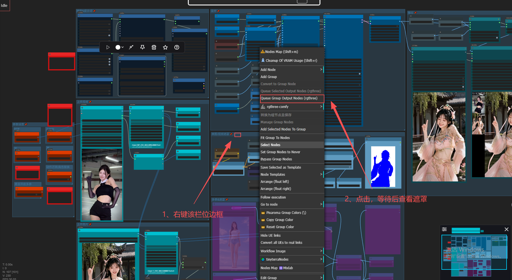
Task: Click Cleanup Of VRAM Usage entry
Action: pos(292,60)
